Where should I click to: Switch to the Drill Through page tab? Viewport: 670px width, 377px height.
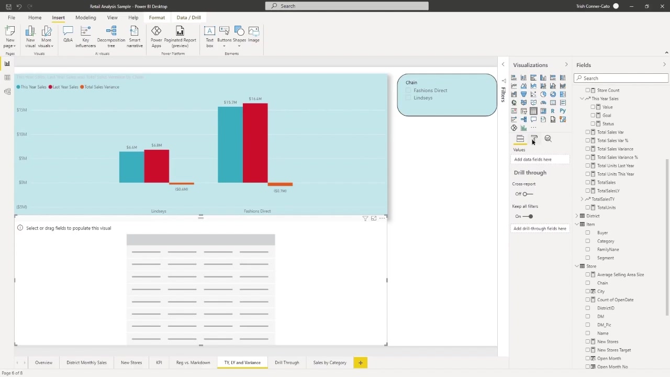287,362
